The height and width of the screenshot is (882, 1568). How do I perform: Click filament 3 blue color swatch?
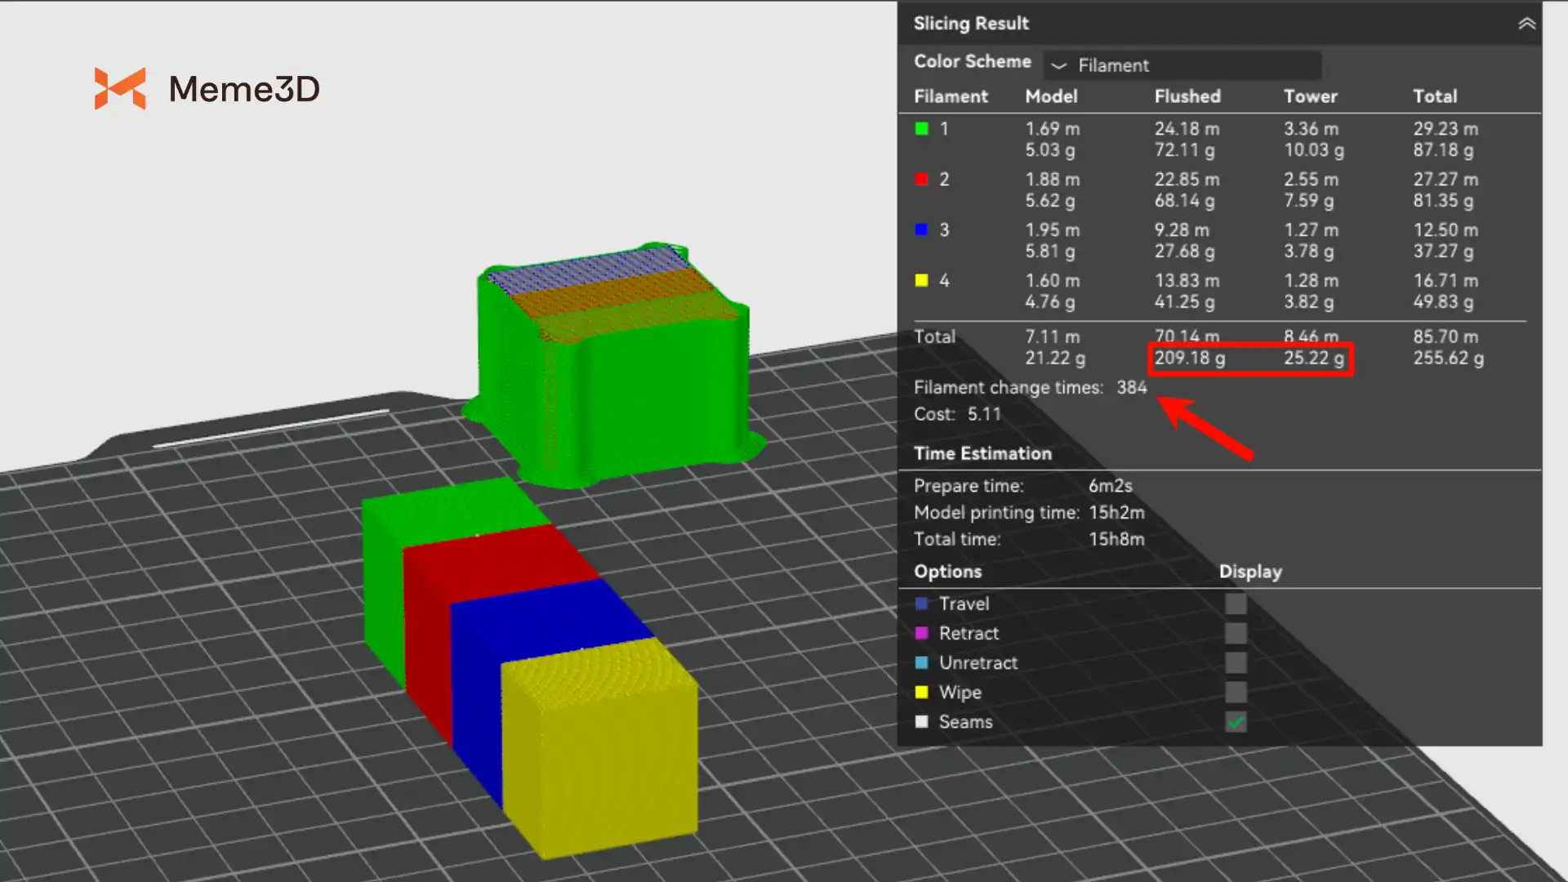pyautogui.click(x=922, y=230)
